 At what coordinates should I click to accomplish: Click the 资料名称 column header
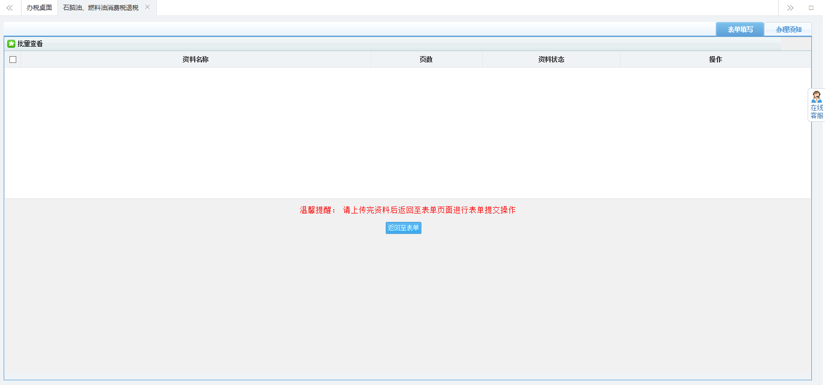point(195,60)
